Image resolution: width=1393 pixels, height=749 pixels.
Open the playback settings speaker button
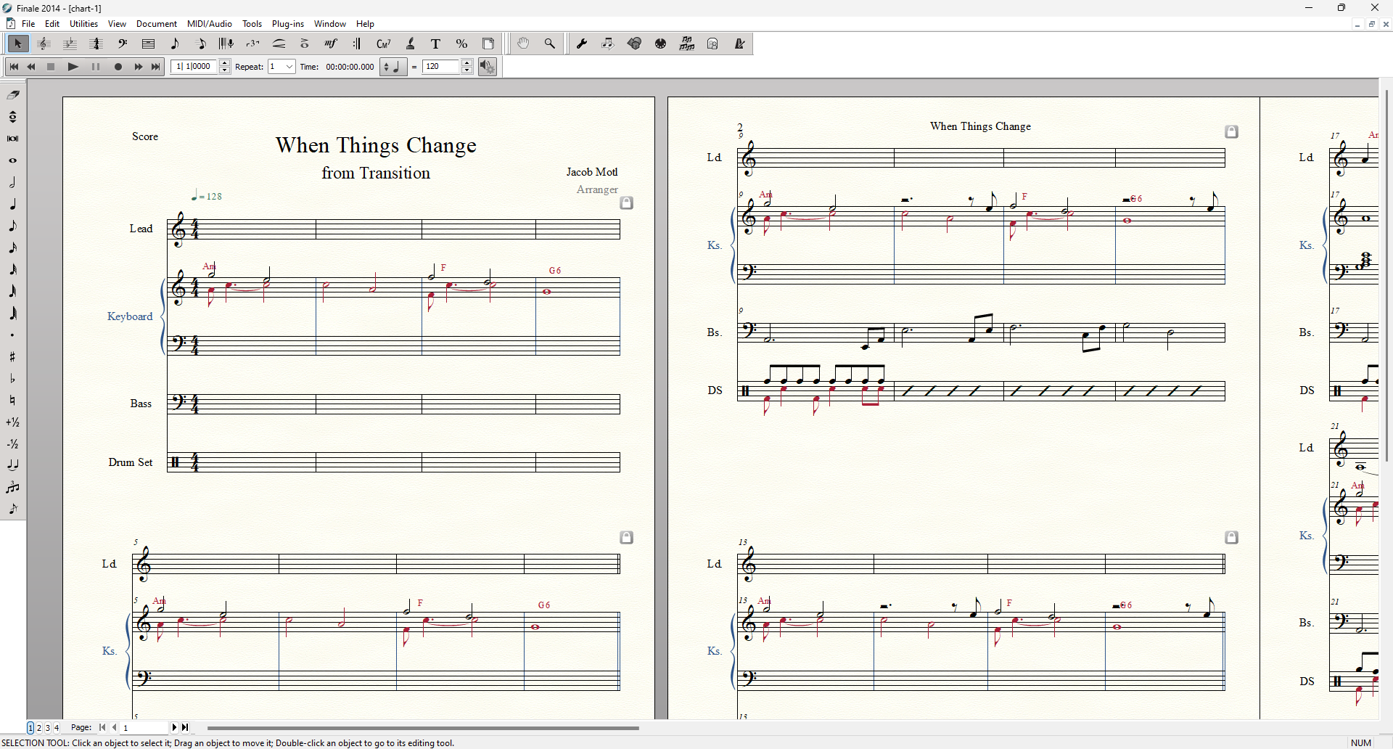(x=488, y=67)
